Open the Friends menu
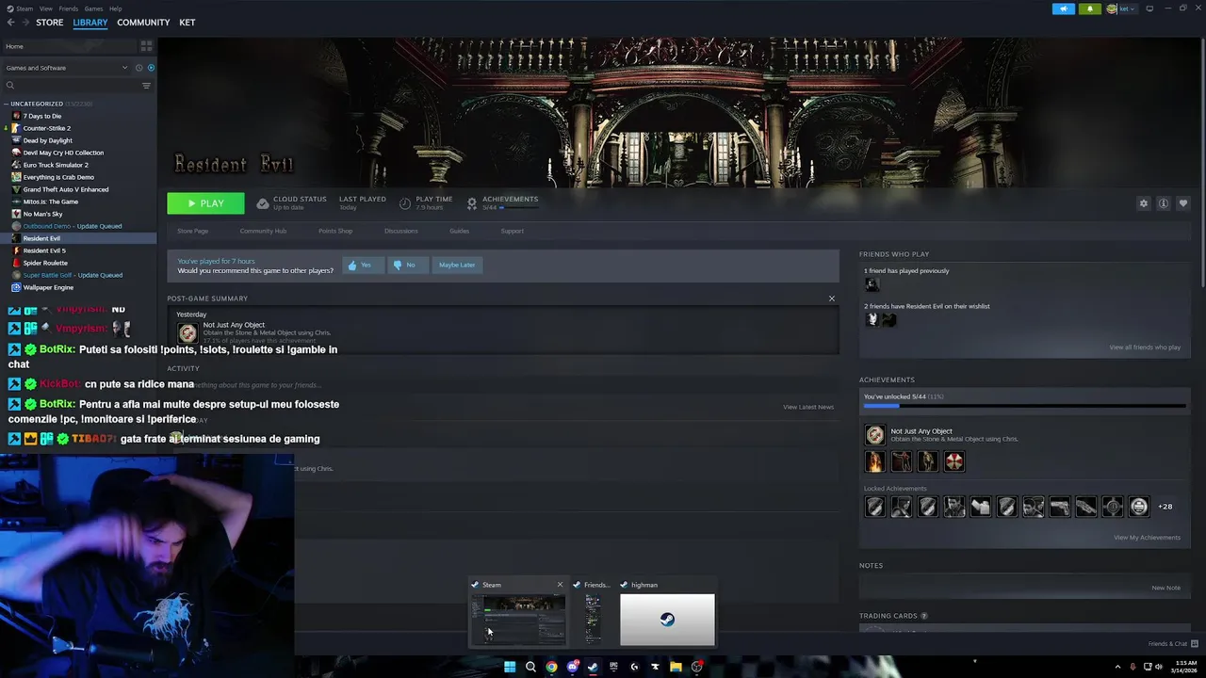Screen dimensions: 1206x678 pyautogui.click(x=68, y=8)
